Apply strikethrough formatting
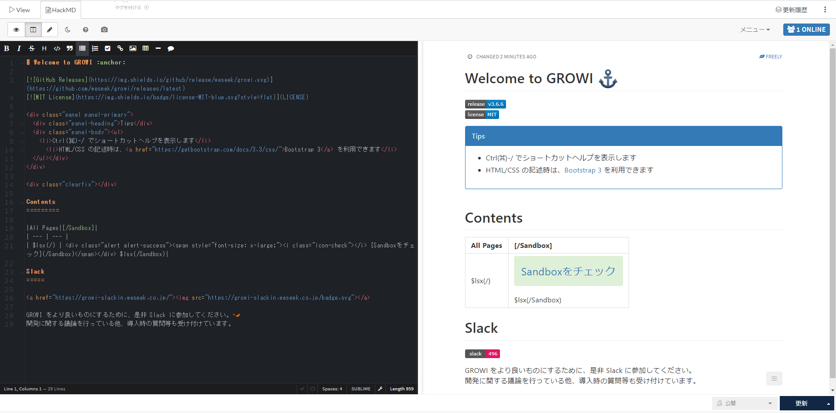Viewport: 836px width, 413px height. (x=31, y=48)
